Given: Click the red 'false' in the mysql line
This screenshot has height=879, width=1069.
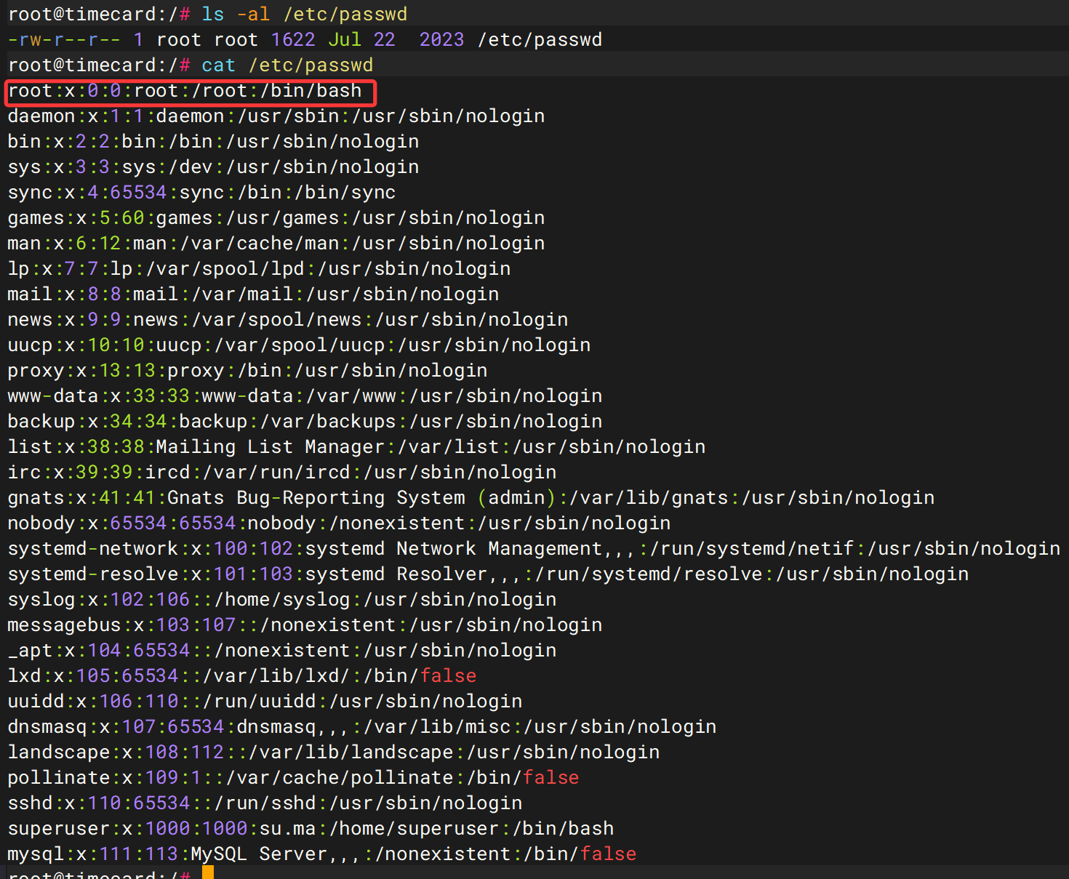Looking at the screenshot, I should coord(609,854).
